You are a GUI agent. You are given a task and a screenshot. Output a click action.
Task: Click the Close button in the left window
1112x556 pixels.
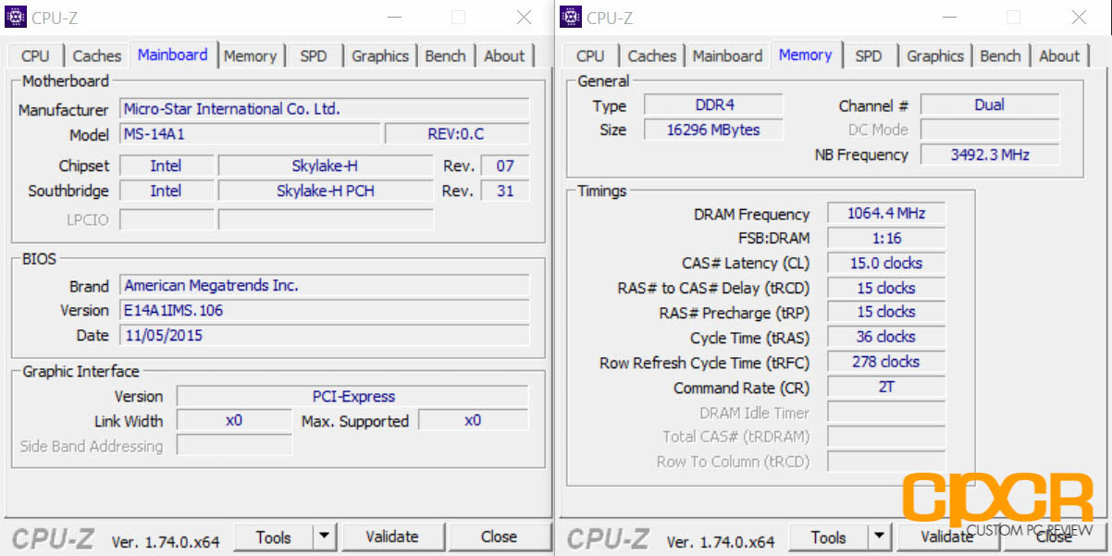(499, 537)
